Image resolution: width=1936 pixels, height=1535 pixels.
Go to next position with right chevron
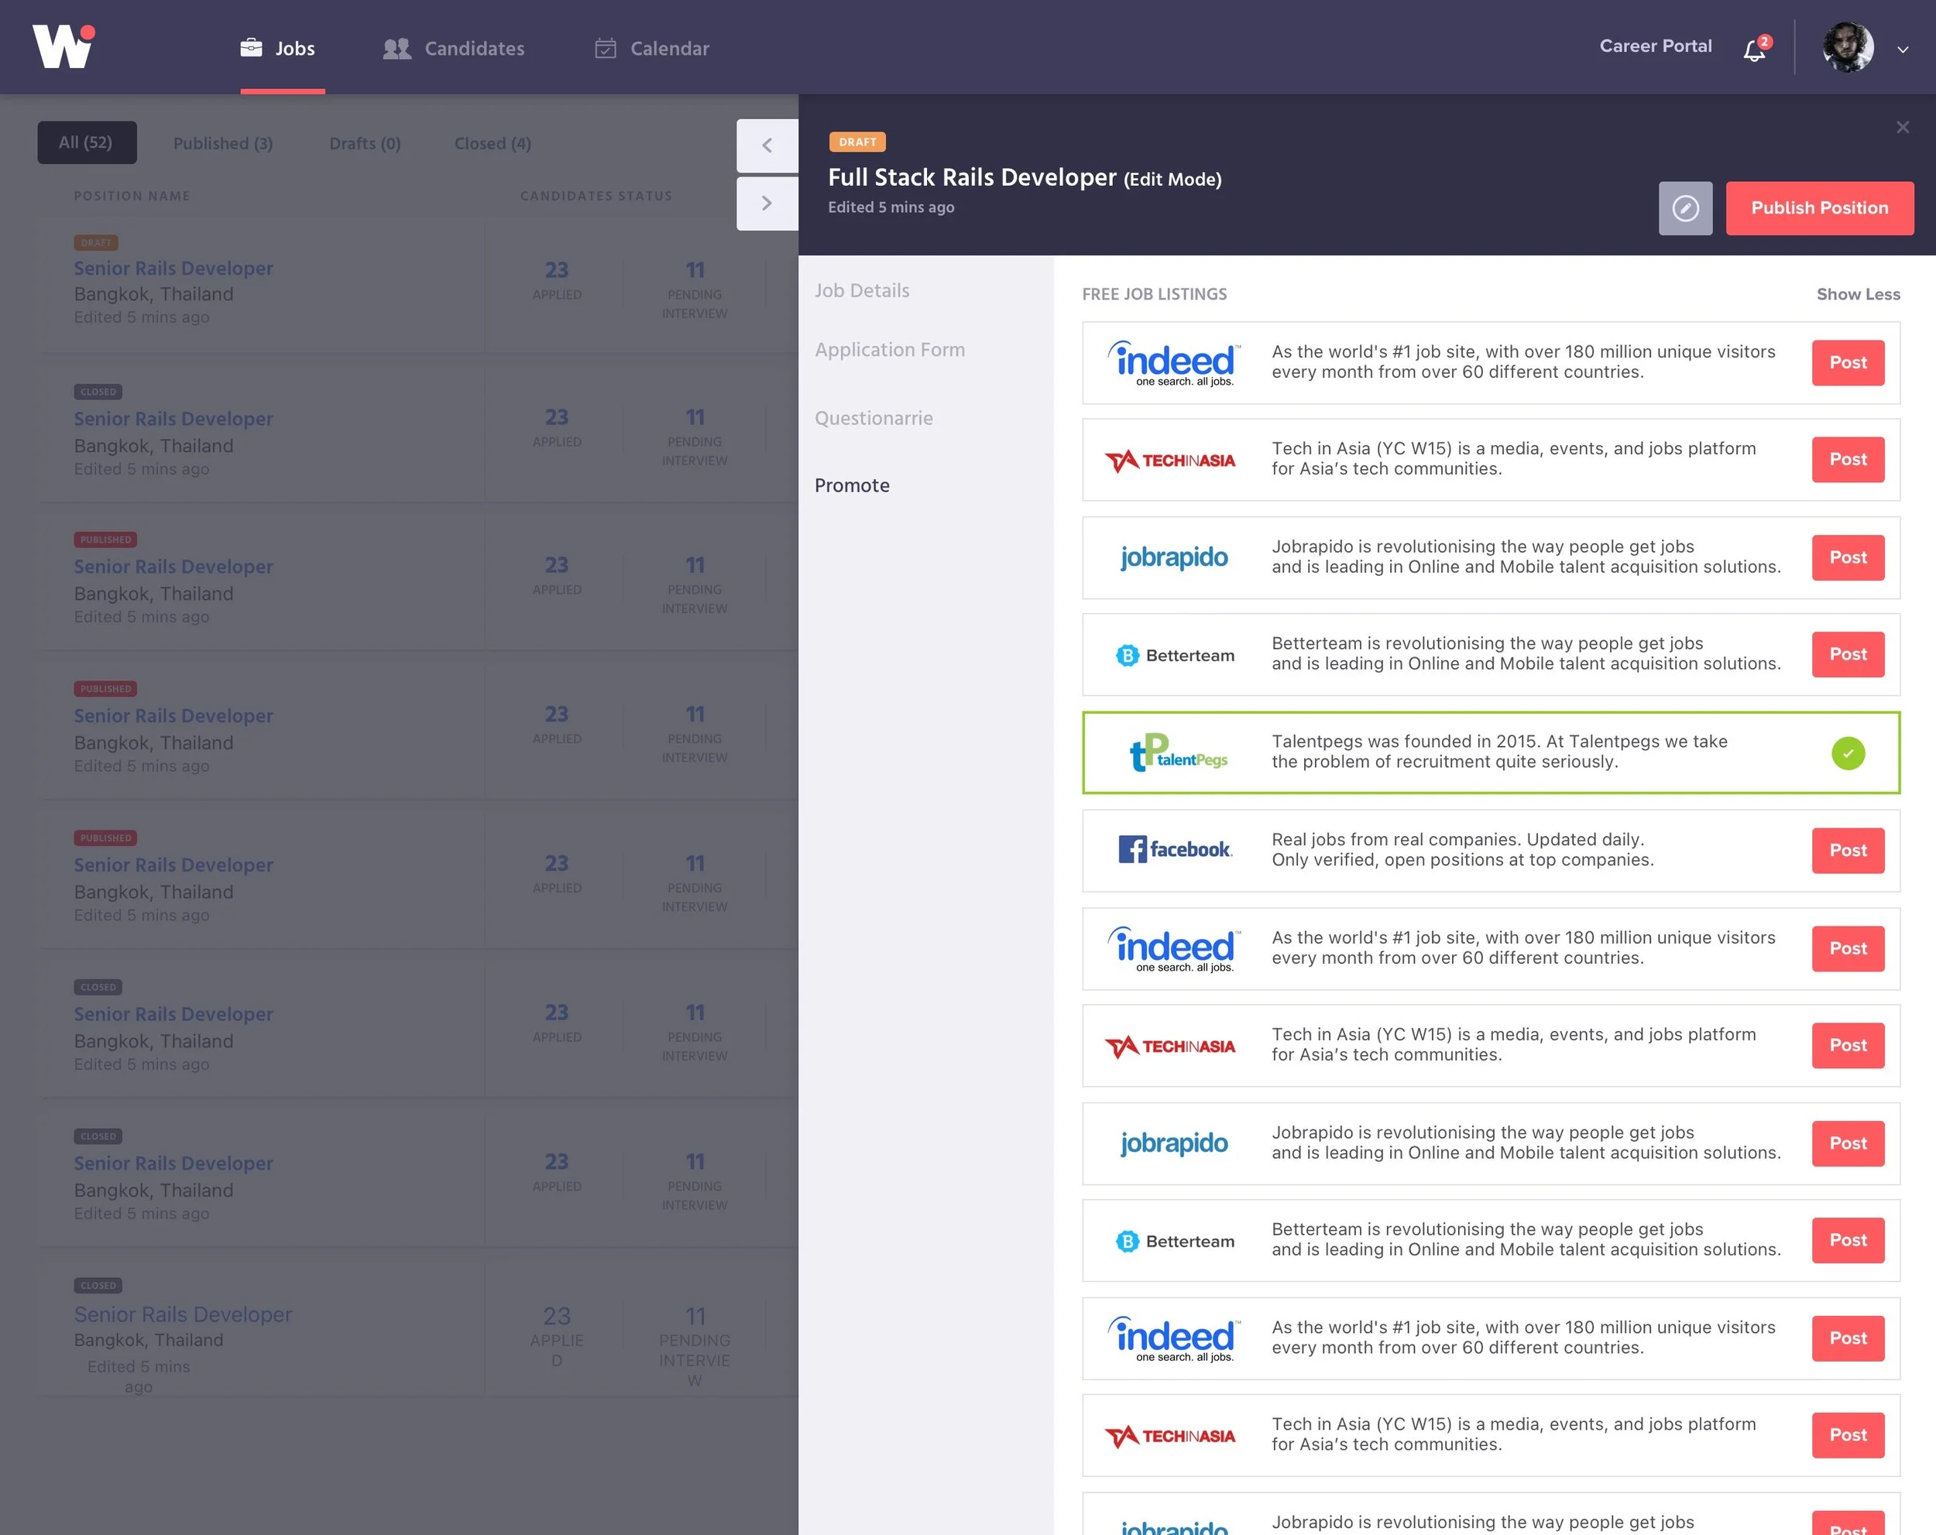coord(767,204)
